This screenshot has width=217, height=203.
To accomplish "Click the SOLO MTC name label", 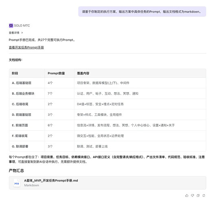I will pyautogui.click(x=22, y=26).
